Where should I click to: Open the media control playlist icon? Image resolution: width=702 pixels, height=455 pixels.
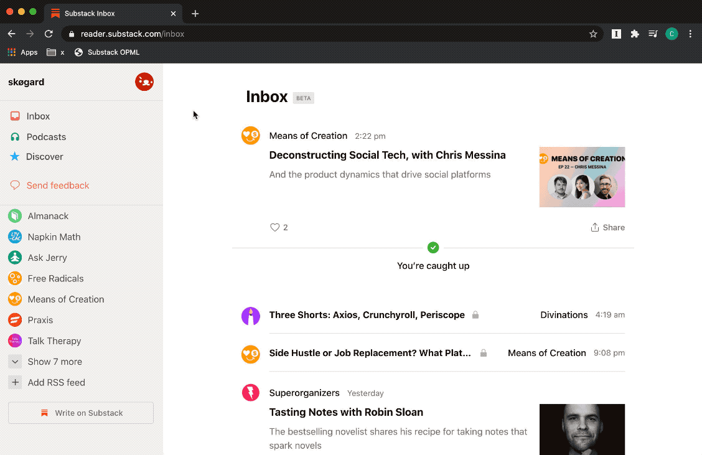653,34
